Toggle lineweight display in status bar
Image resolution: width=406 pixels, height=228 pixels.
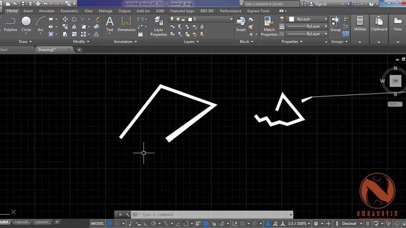coord(198,224)
